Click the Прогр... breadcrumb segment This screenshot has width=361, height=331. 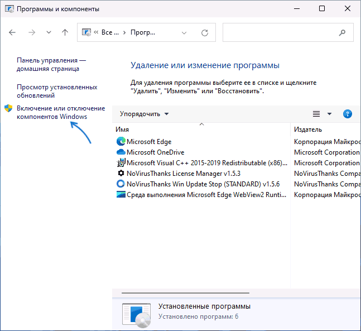(x=143, y=32)
